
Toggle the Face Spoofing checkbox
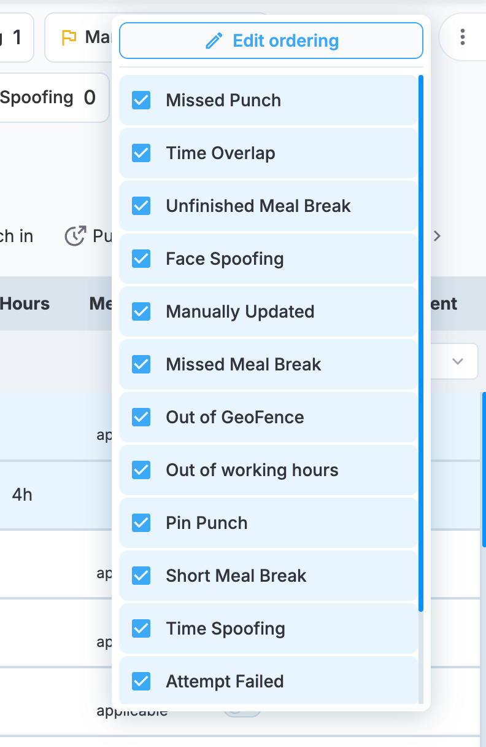(x=141, y=259)
